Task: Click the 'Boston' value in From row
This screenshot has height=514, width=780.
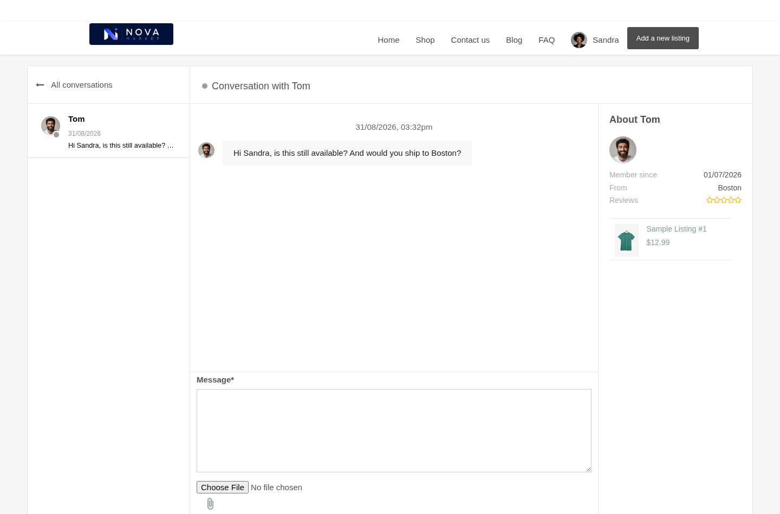Action: 730,188
